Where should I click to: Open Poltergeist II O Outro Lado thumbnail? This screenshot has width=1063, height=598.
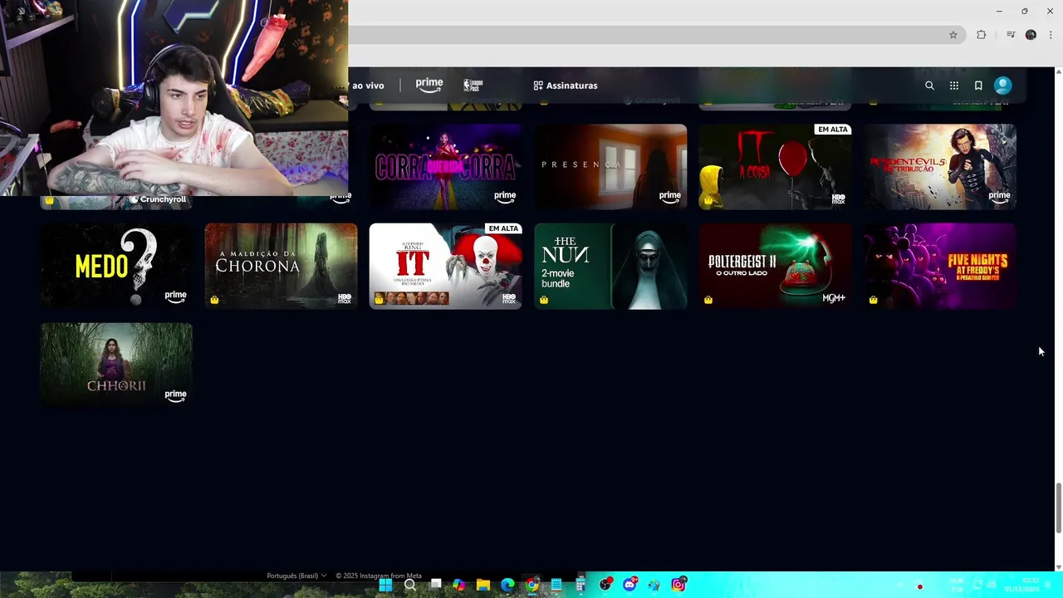coord(775,266)
